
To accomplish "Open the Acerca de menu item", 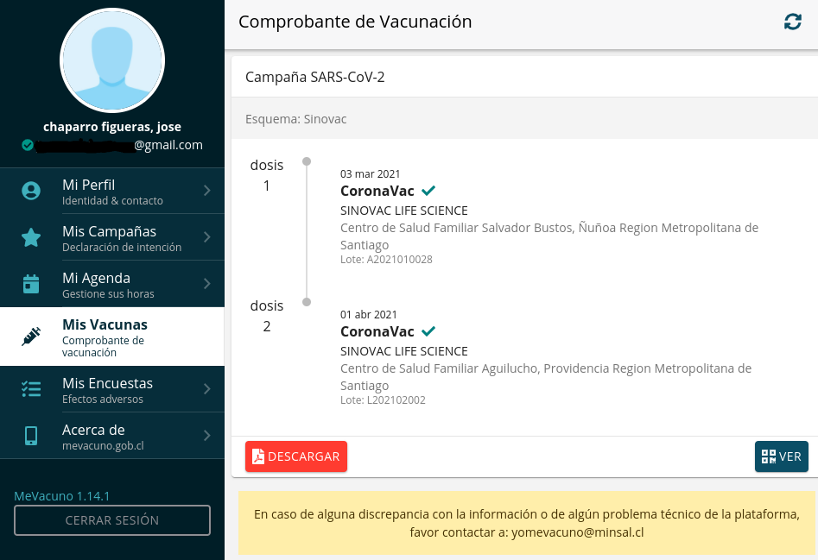I will click(x=112, y=437).
